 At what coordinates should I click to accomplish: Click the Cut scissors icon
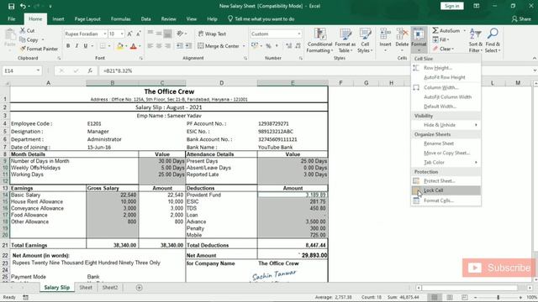23,30
